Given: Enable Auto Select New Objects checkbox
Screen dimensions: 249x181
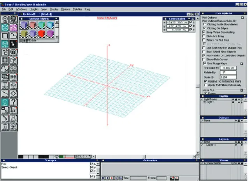Looking at the screenshot, I should coord(204,52).
